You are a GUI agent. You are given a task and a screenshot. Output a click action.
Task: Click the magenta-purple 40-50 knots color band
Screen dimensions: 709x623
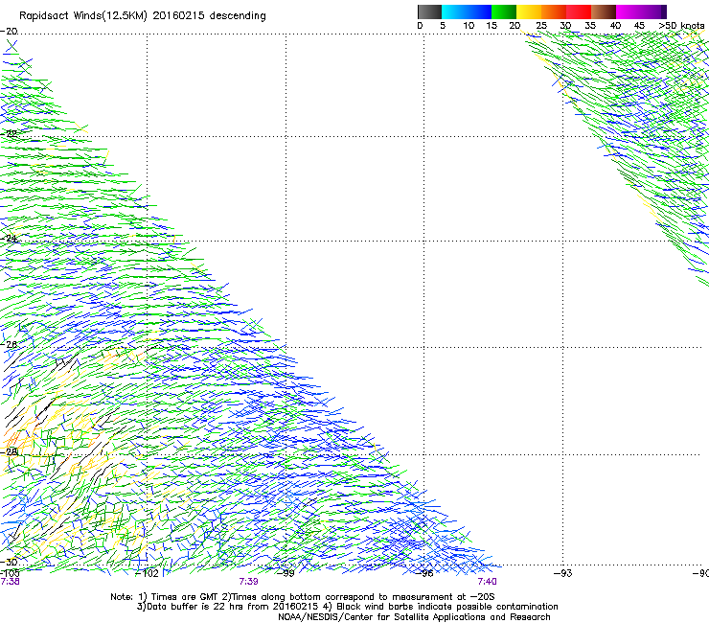pyautogui.click(x=641, y=12)
